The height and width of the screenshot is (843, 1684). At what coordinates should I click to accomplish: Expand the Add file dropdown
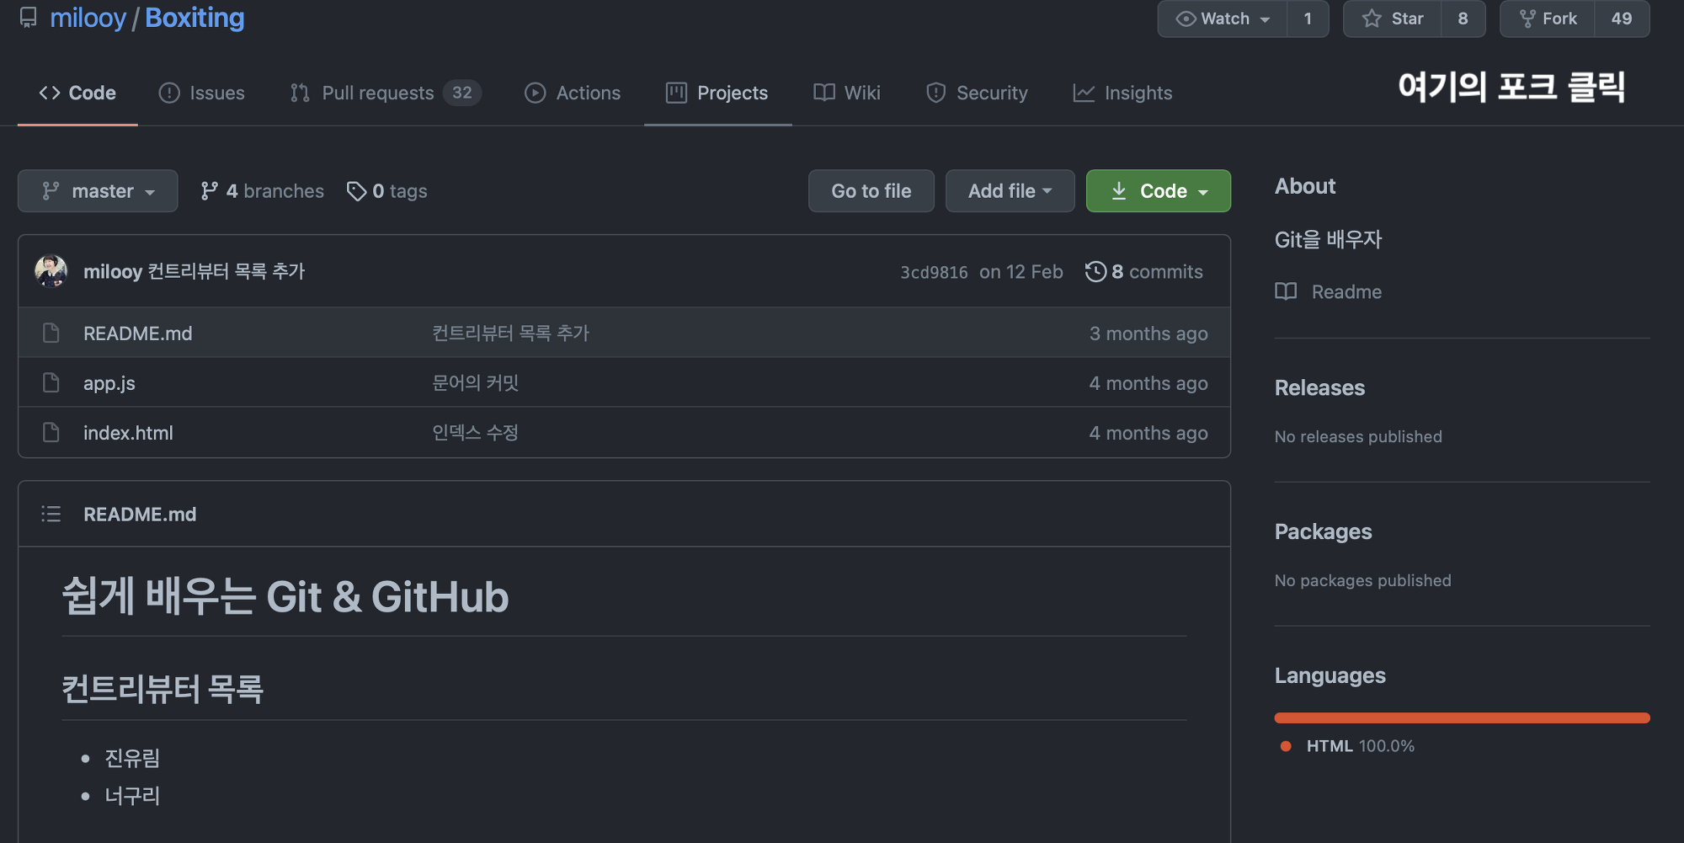pyautogui.click(x=1010, y=191)
